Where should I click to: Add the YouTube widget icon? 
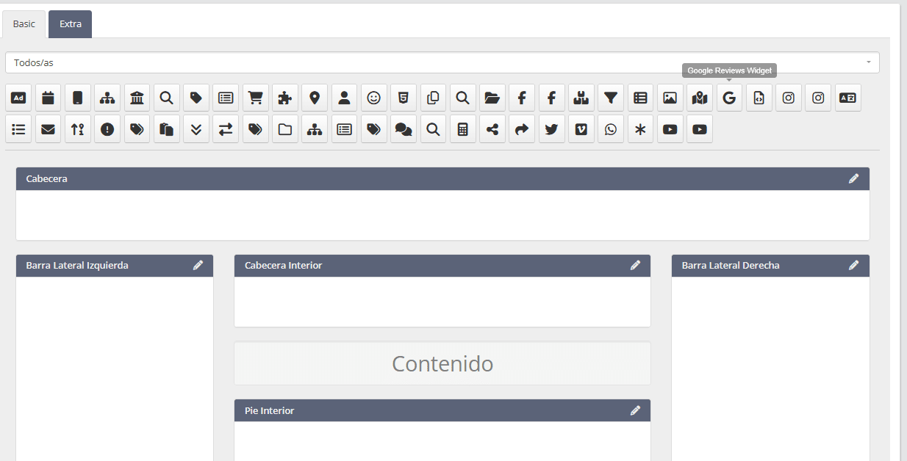(669, 128)
